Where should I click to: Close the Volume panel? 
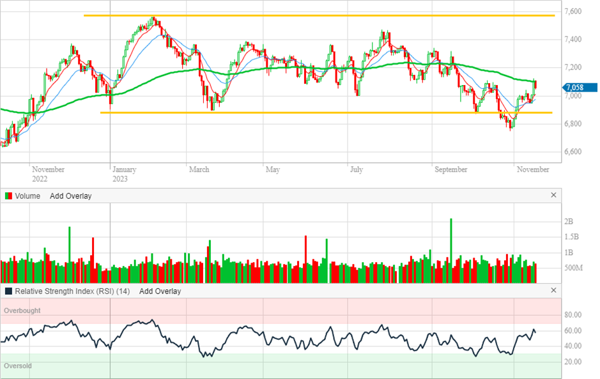[553, 196]
